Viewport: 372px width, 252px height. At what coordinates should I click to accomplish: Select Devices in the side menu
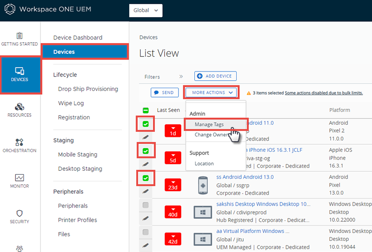[85, 52]
